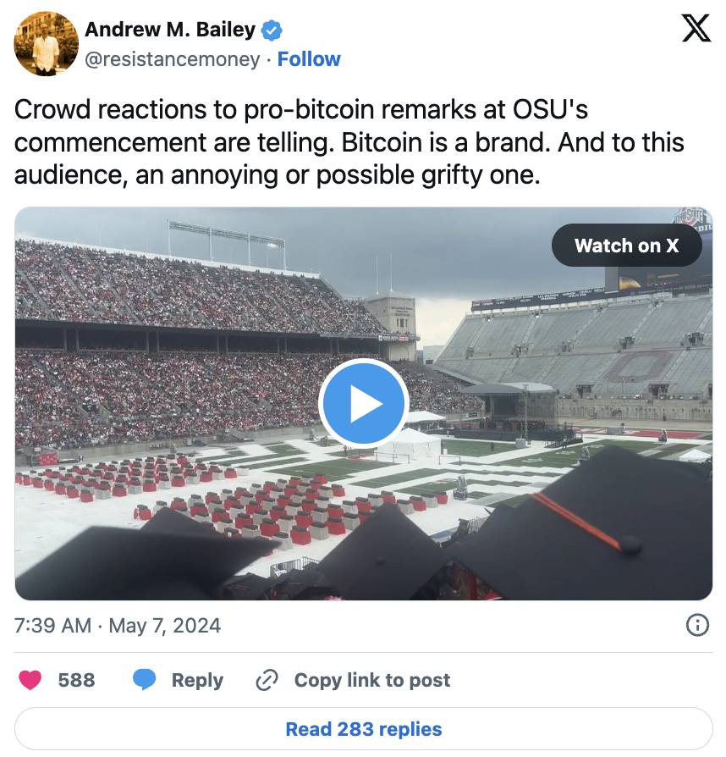The width and height of the screenshot is (726, 757).
Task: Click the Reply label
Action: coord(197,680)
